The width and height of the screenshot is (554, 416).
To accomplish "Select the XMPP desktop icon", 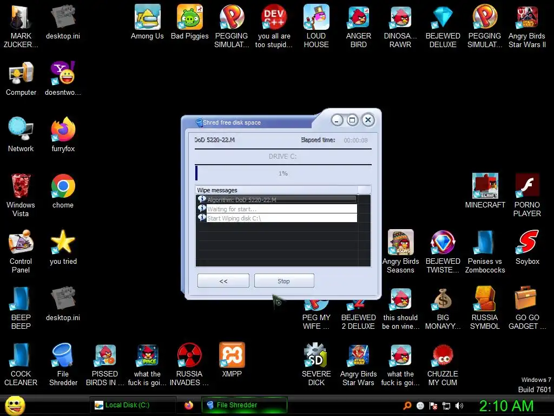I will coord(232,360).
